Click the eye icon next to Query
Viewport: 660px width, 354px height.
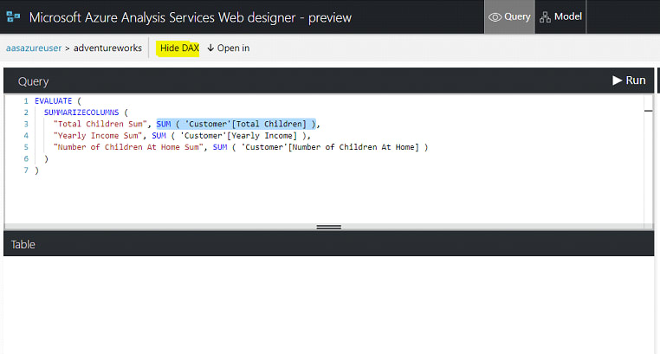coord(495,17)
